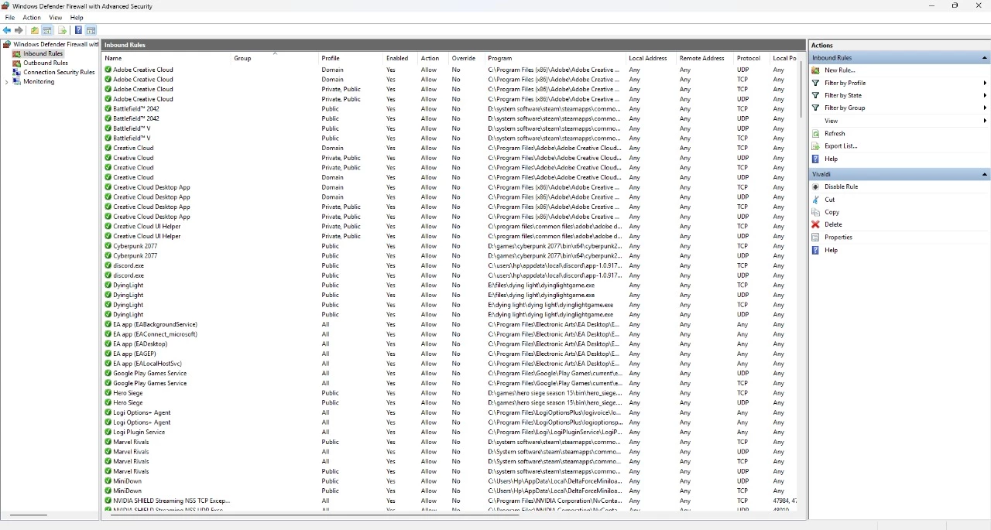
Task: Select Inbound Rules in the console tree
Action: (43, 54)
